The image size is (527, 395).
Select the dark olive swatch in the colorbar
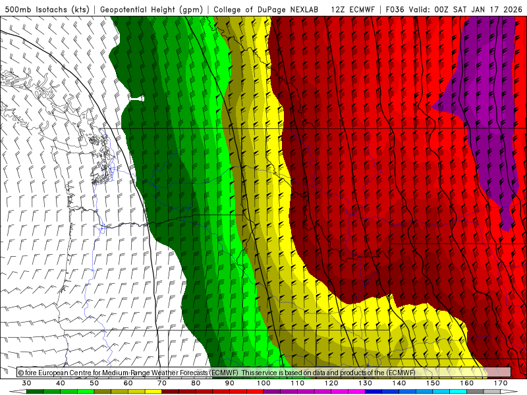pyautogui.click(x=103, y=392)
